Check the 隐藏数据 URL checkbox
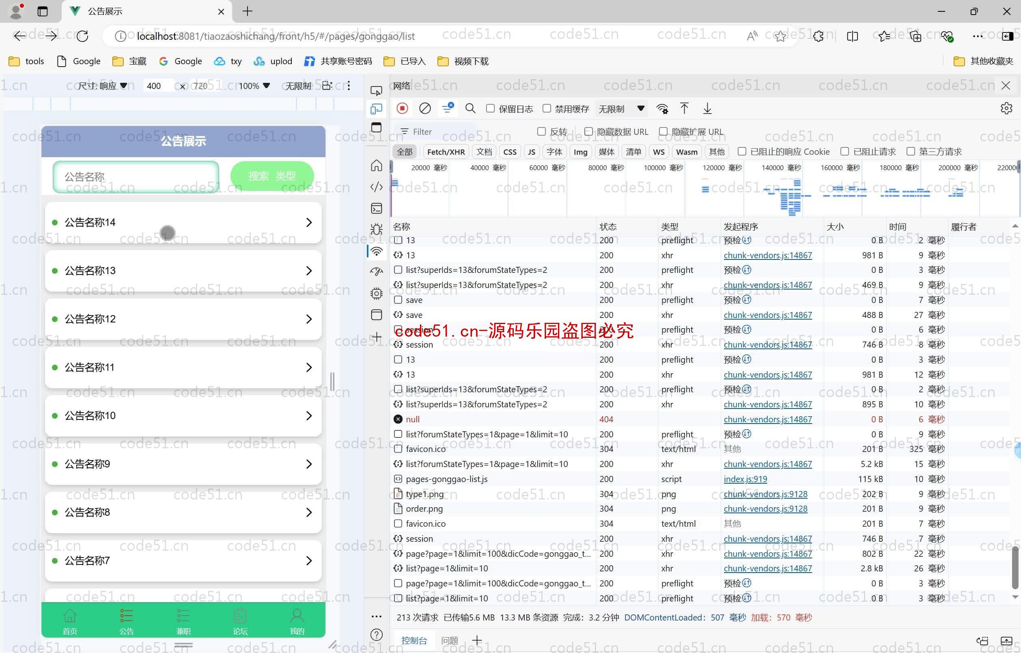Image resolution: width=1021 pixels, height=653 pixels. coord(588,132)
